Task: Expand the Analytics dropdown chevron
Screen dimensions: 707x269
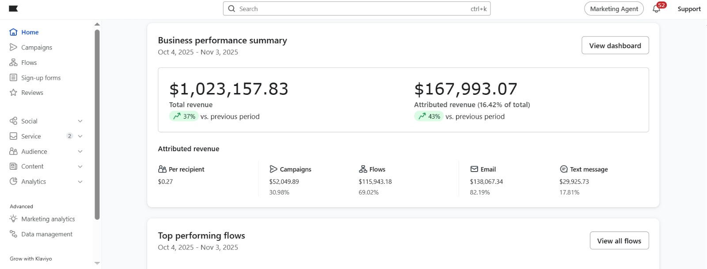Action: [80, 182]
